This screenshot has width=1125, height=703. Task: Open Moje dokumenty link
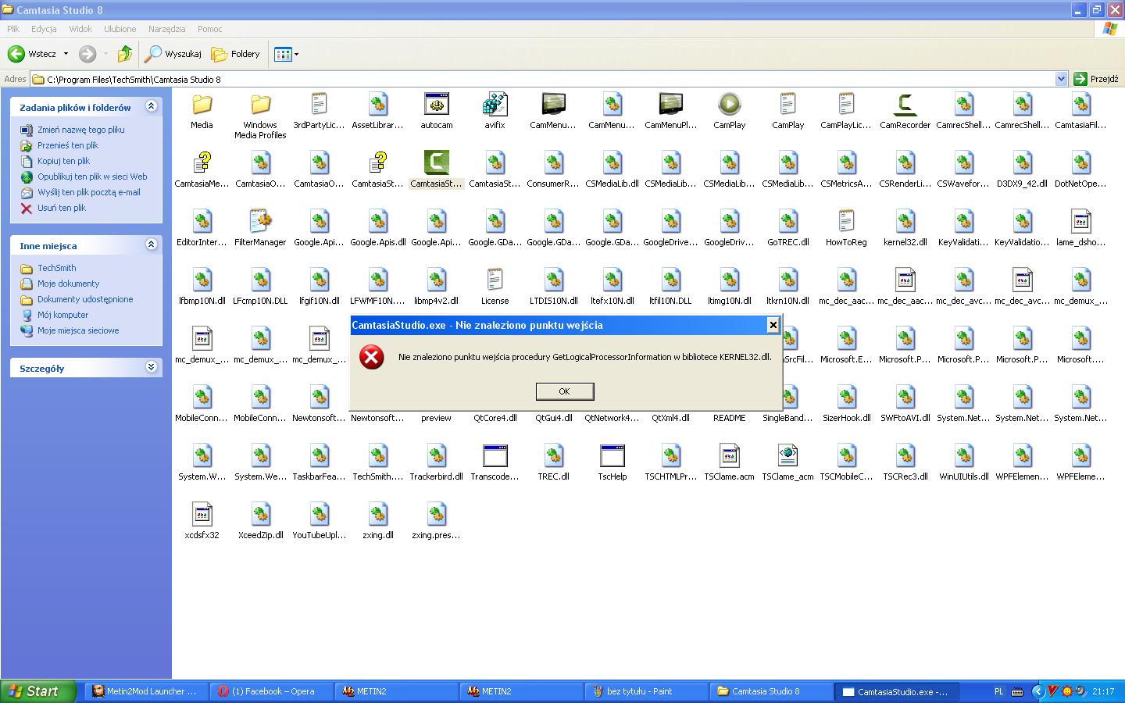pyautogui.click(x=69, y=284)
